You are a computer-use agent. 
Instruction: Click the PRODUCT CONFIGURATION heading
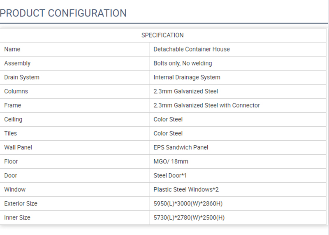coord(63,13)
